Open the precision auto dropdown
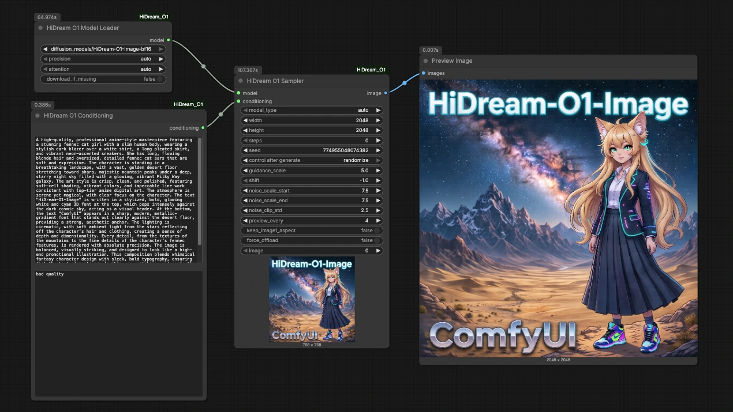733x412 pixels. 103,59
